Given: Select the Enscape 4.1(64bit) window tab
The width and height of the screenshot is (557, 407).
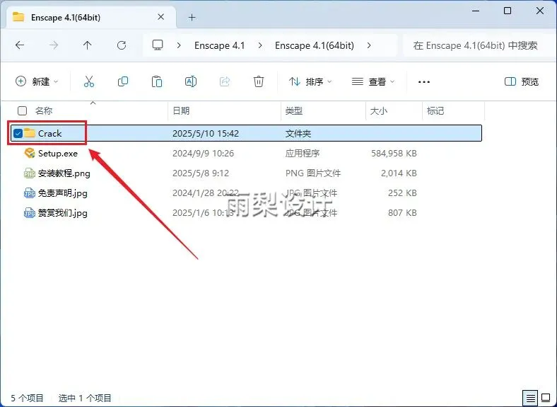Looking at the screenshot, I should coord(91,17).
